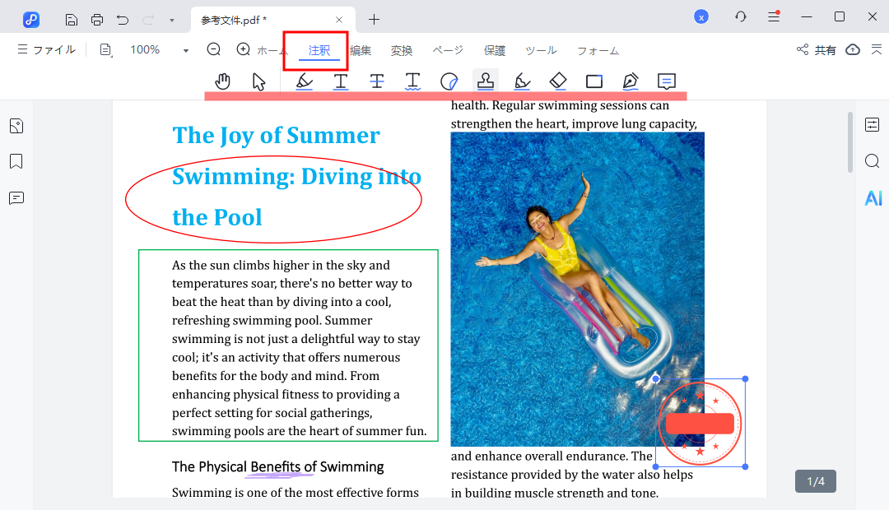Click the 共有 share button
Image resolution: width=889 pixels, height=510 pixels.
pos(817,50)
